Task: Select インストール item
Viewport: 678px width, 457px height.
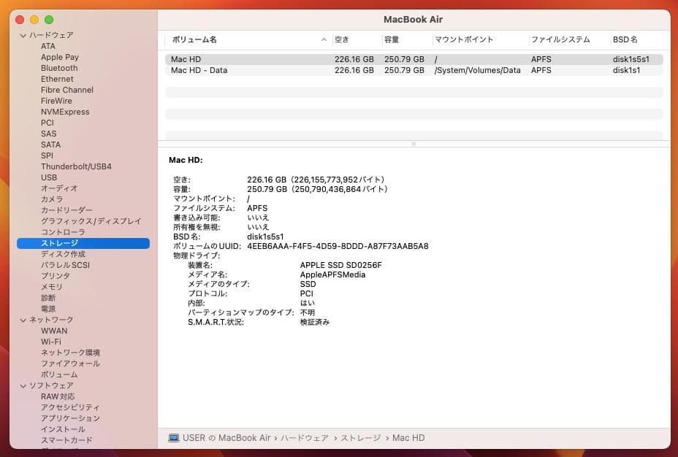Action: pyautogui.click(x=63, y=429)
